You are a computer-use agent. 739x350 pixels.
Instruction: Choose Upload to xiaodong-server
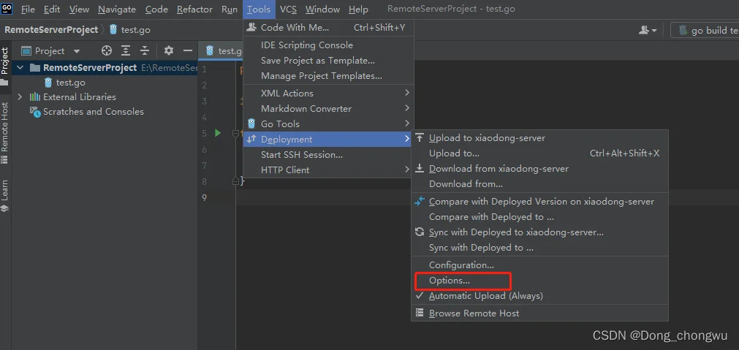487,137
